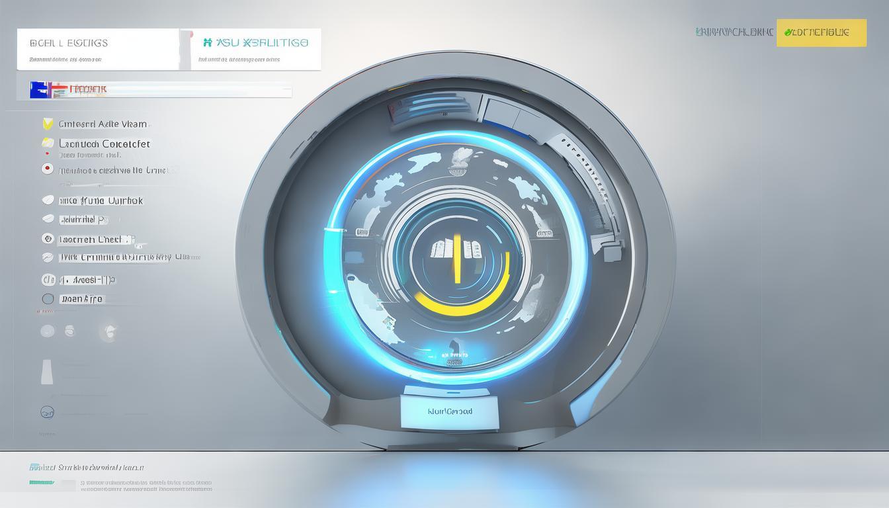Click the teal progress bar in the footer
889x508 pixels.
pyautogui.click(x=42, y=483)
